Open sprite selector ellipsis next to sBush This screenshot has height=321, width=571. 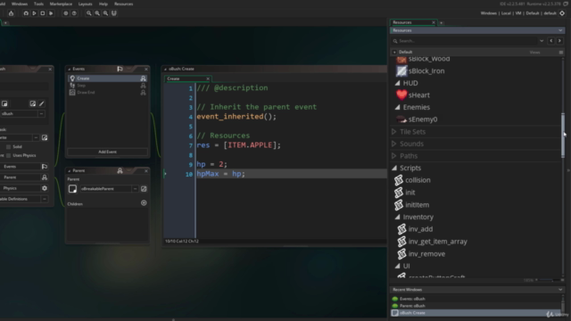pyautogui.click(x=42, y=113)
